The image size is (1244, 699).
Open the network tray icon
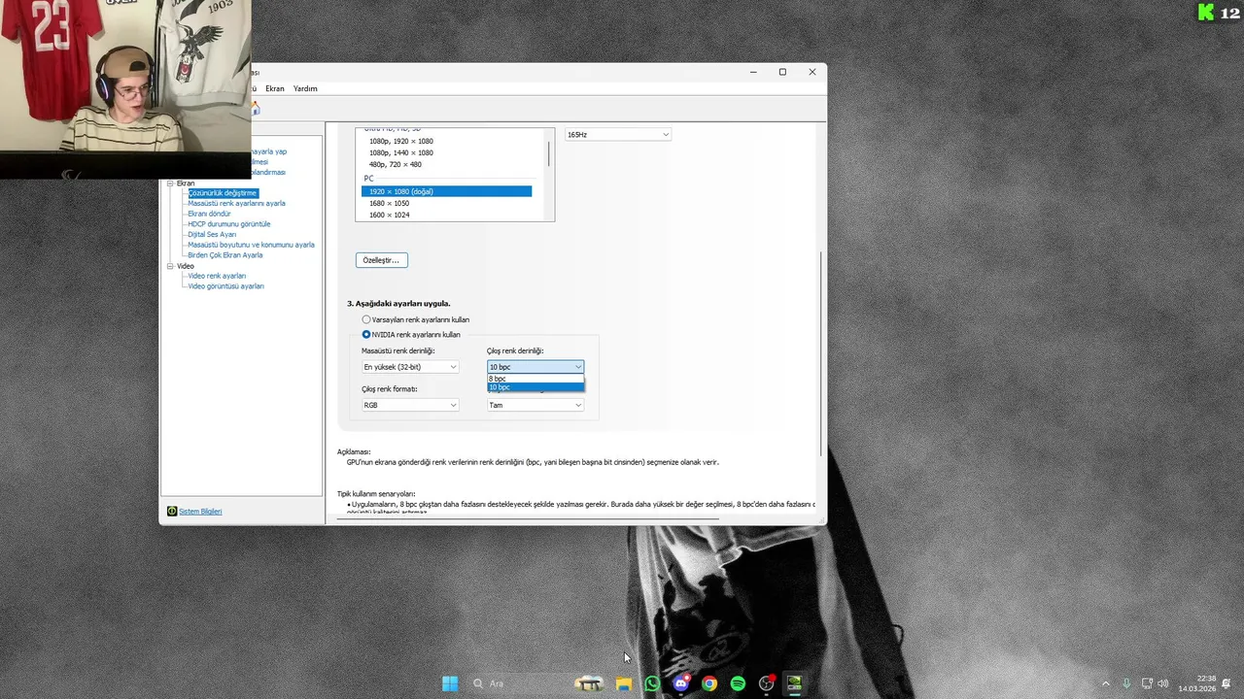(x=1148, y=683)
